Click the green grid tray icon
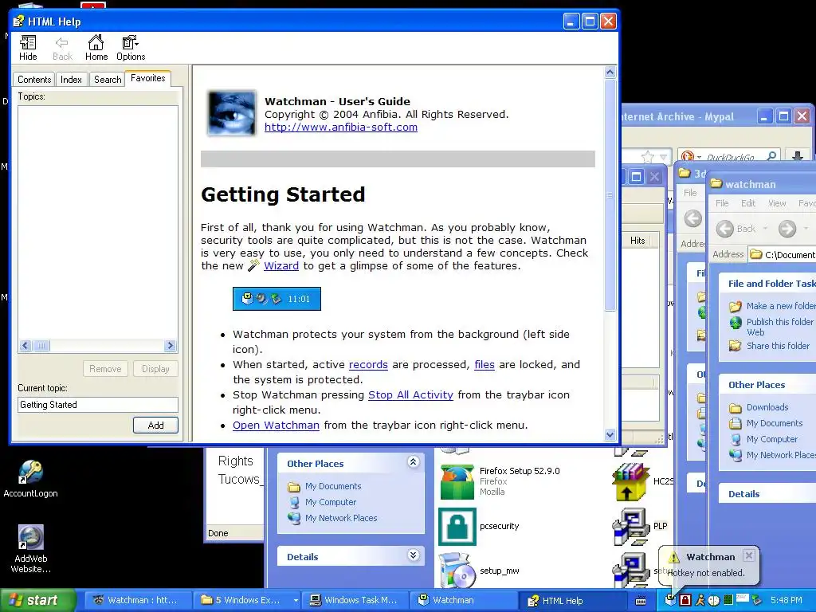This screenshot has width=816, height=612. (x=728, y=601)
